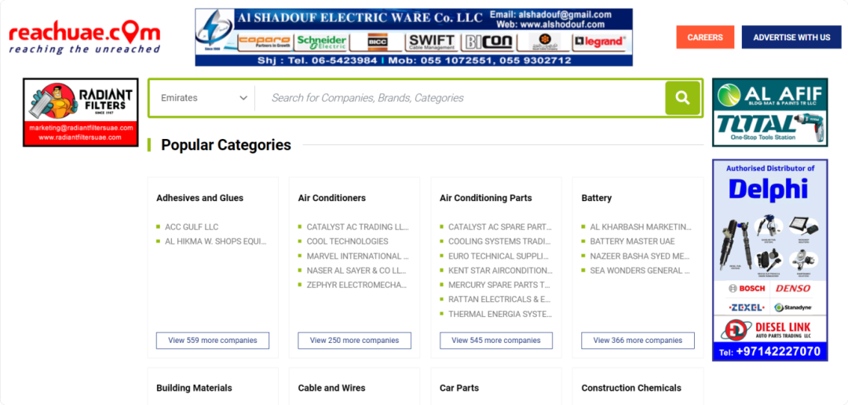The image size is (848, 405).
Task: Open AL KHARBASH MARKETIN... listing
Action: click(641, 227)
